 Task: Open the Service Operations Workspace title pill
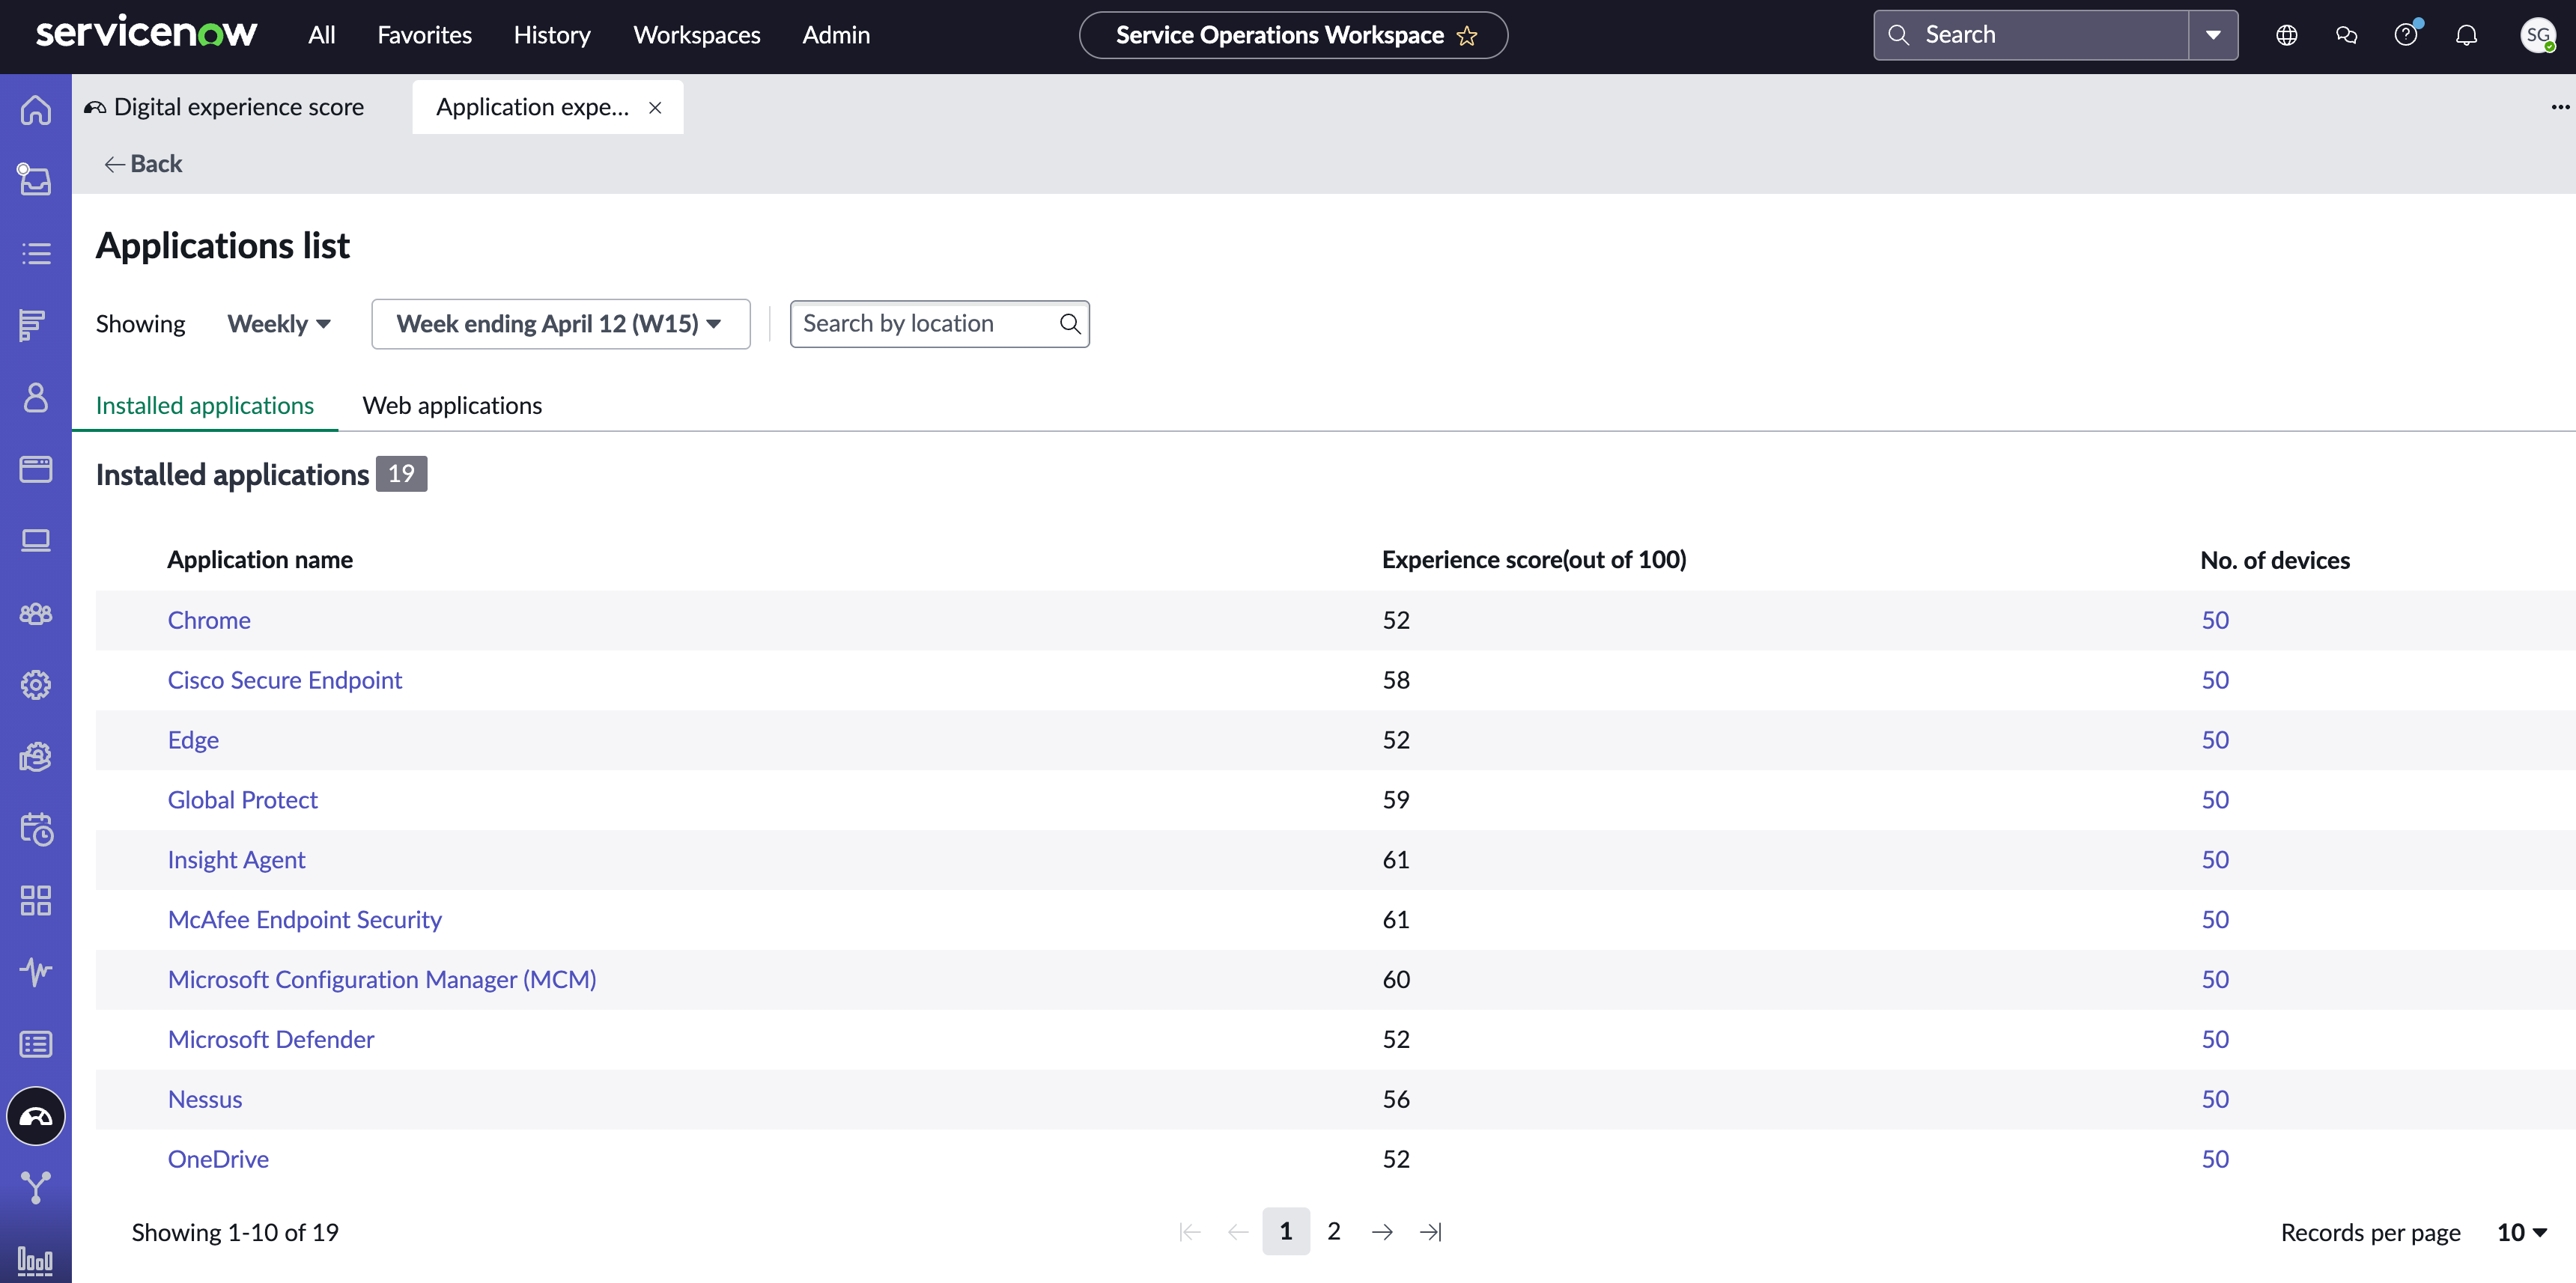click(x=1293, y=35)
